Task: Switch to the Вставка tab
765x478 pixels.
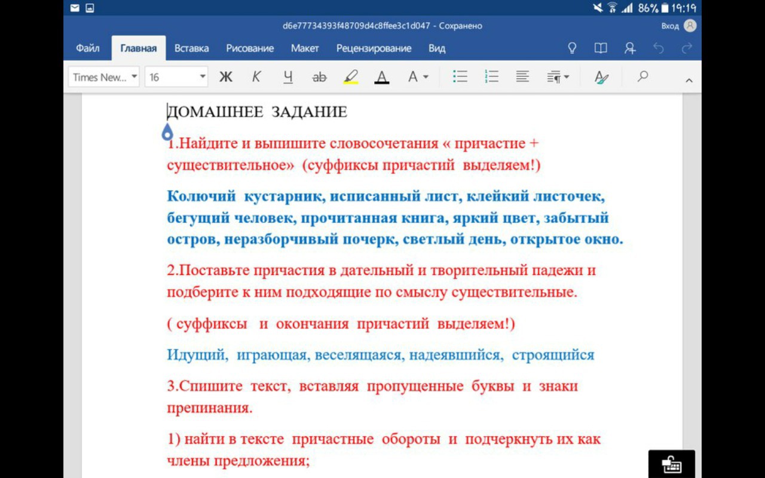Action: click(x=191, y=48)
